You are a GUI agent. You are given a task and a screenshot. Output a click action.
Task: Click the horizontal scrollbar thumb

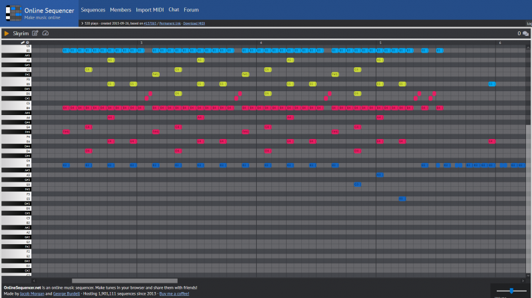[124, 281]
